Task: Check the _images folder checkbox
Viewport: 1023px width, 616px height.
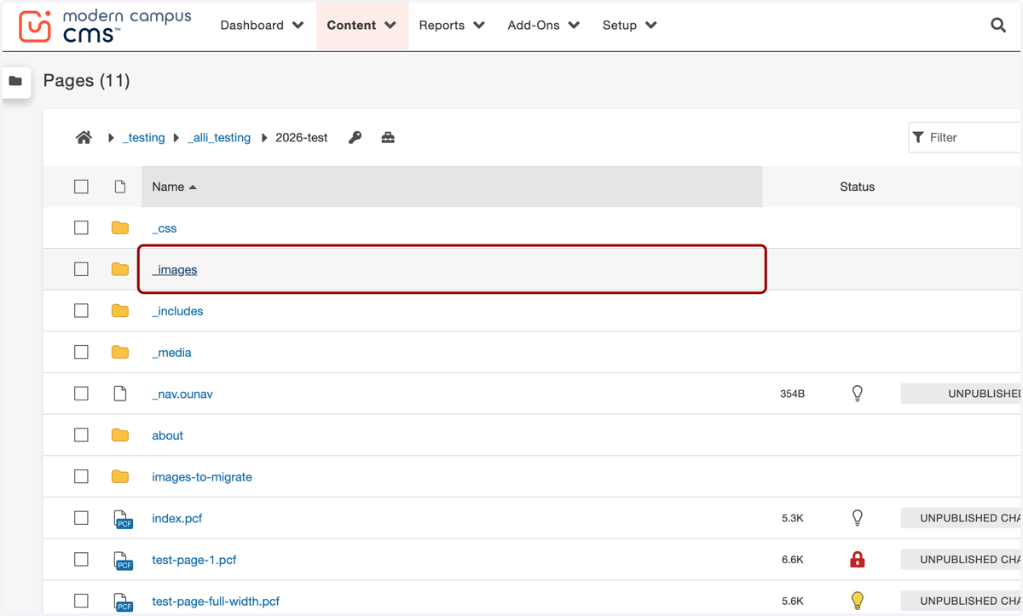Action: pos(81,269)
